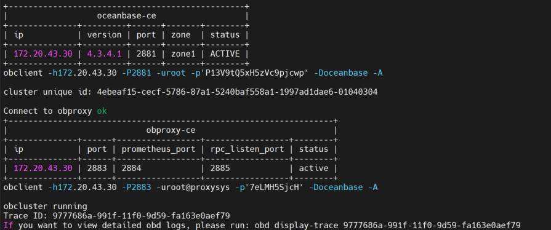551x230 pixels.
Task: Click the magenta IP 172.20.43.30 in oceanbase-ce table
Action: [43, 54]
